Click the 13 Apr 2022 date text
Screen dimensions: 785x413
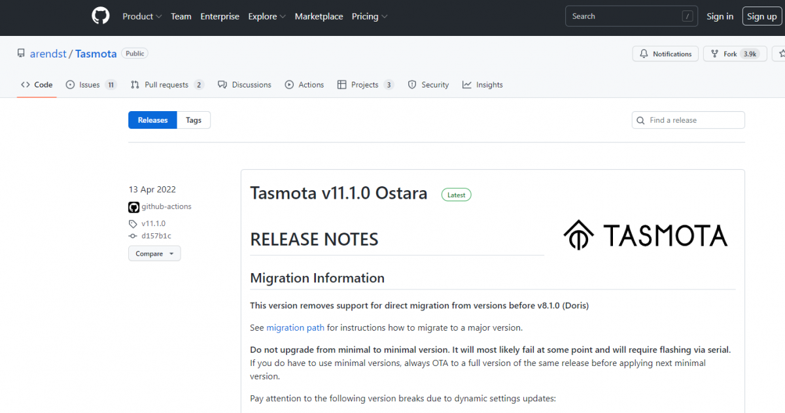point(152,190)
